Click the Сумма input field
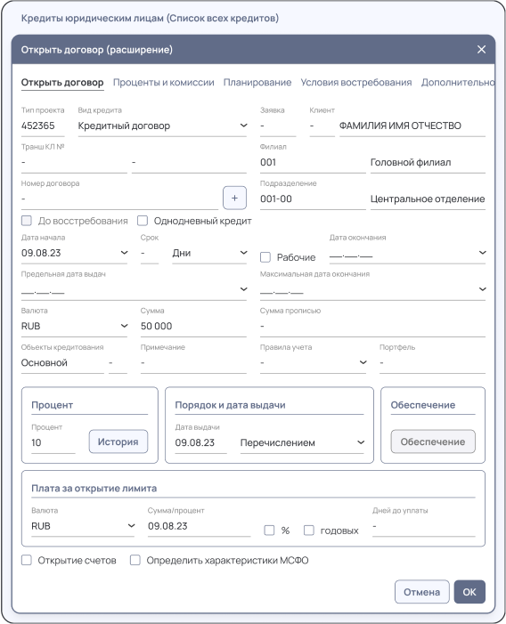The width and height of the screenshot is (506, 624). [193, 327]
